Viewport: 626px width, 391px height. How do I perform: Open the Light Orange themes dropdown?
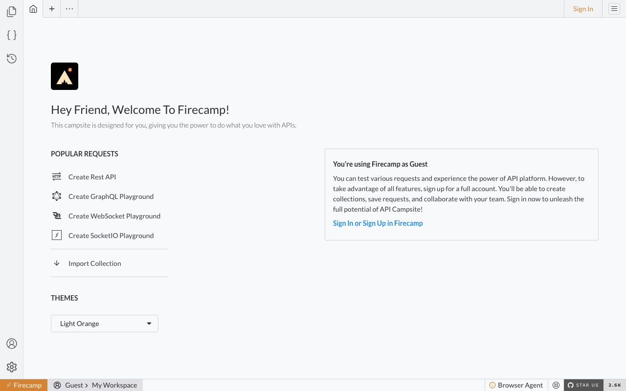[105, 324]
